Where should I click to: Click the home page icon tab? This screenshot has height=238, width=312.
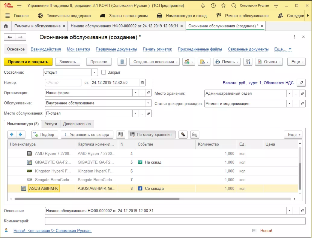6,26
